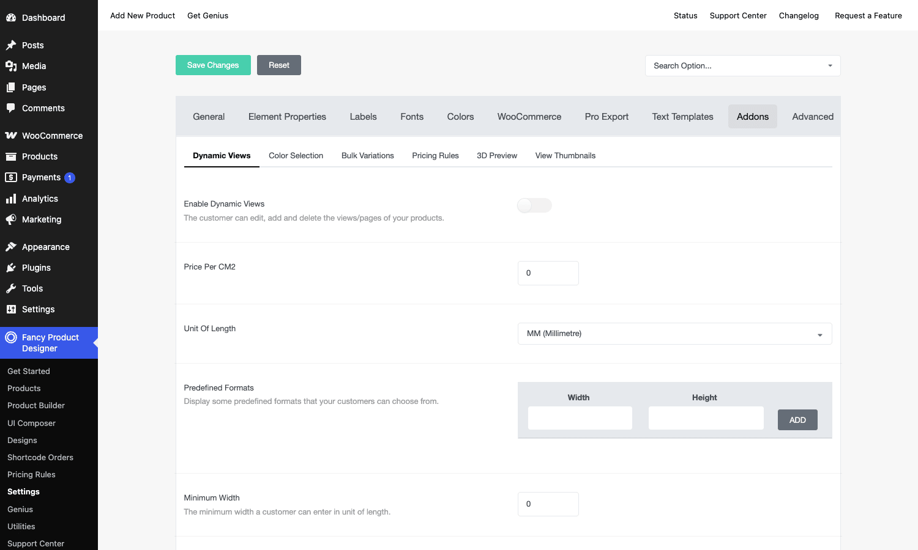Open Shortcode Orders submenu item
Viewport: 918px width, 550px height.
click(40, 457)
